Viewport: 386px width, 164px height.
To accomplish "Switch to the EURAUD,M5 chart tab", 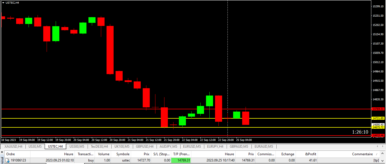I will click(264, 147).
